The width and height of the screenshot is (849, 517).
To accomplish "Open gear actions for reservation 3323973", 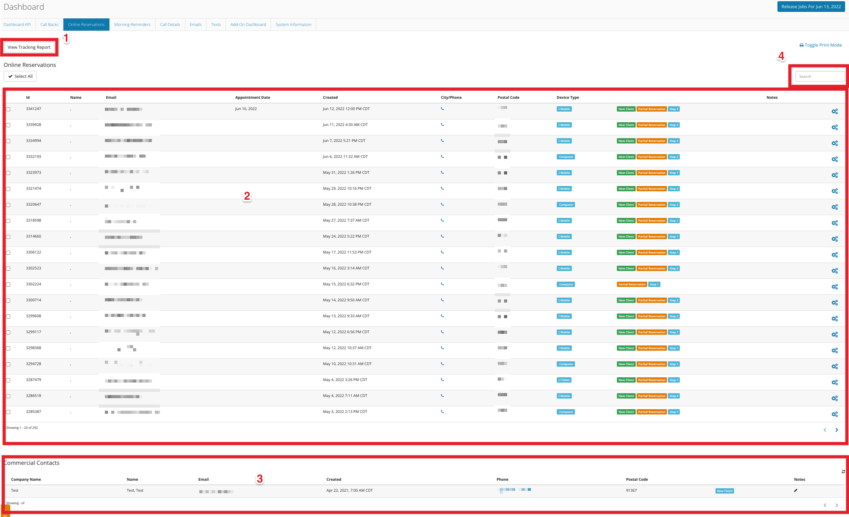I will tap(835, 175).
